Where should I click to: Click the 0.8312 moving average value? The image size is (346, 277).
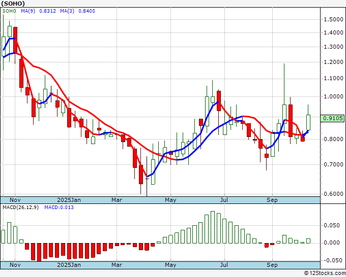point(47,11)
